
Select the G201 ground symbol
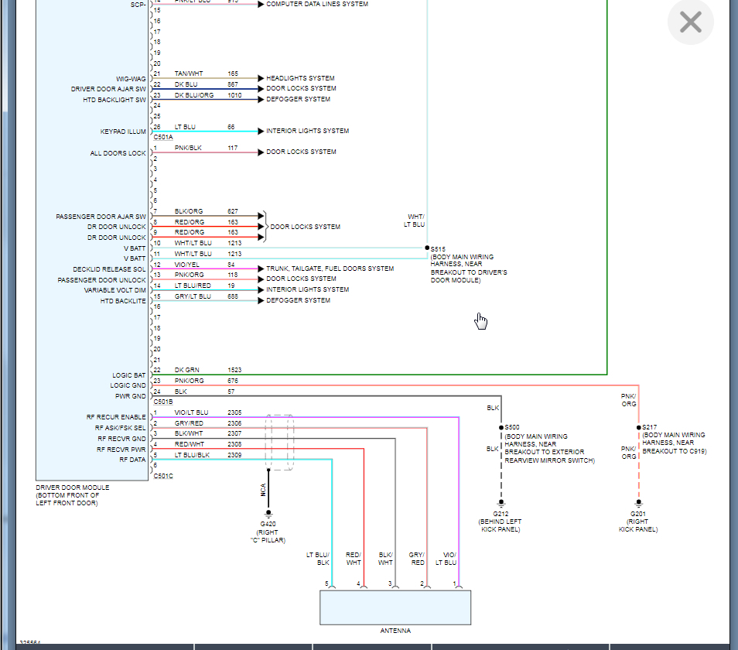(638, 502)
